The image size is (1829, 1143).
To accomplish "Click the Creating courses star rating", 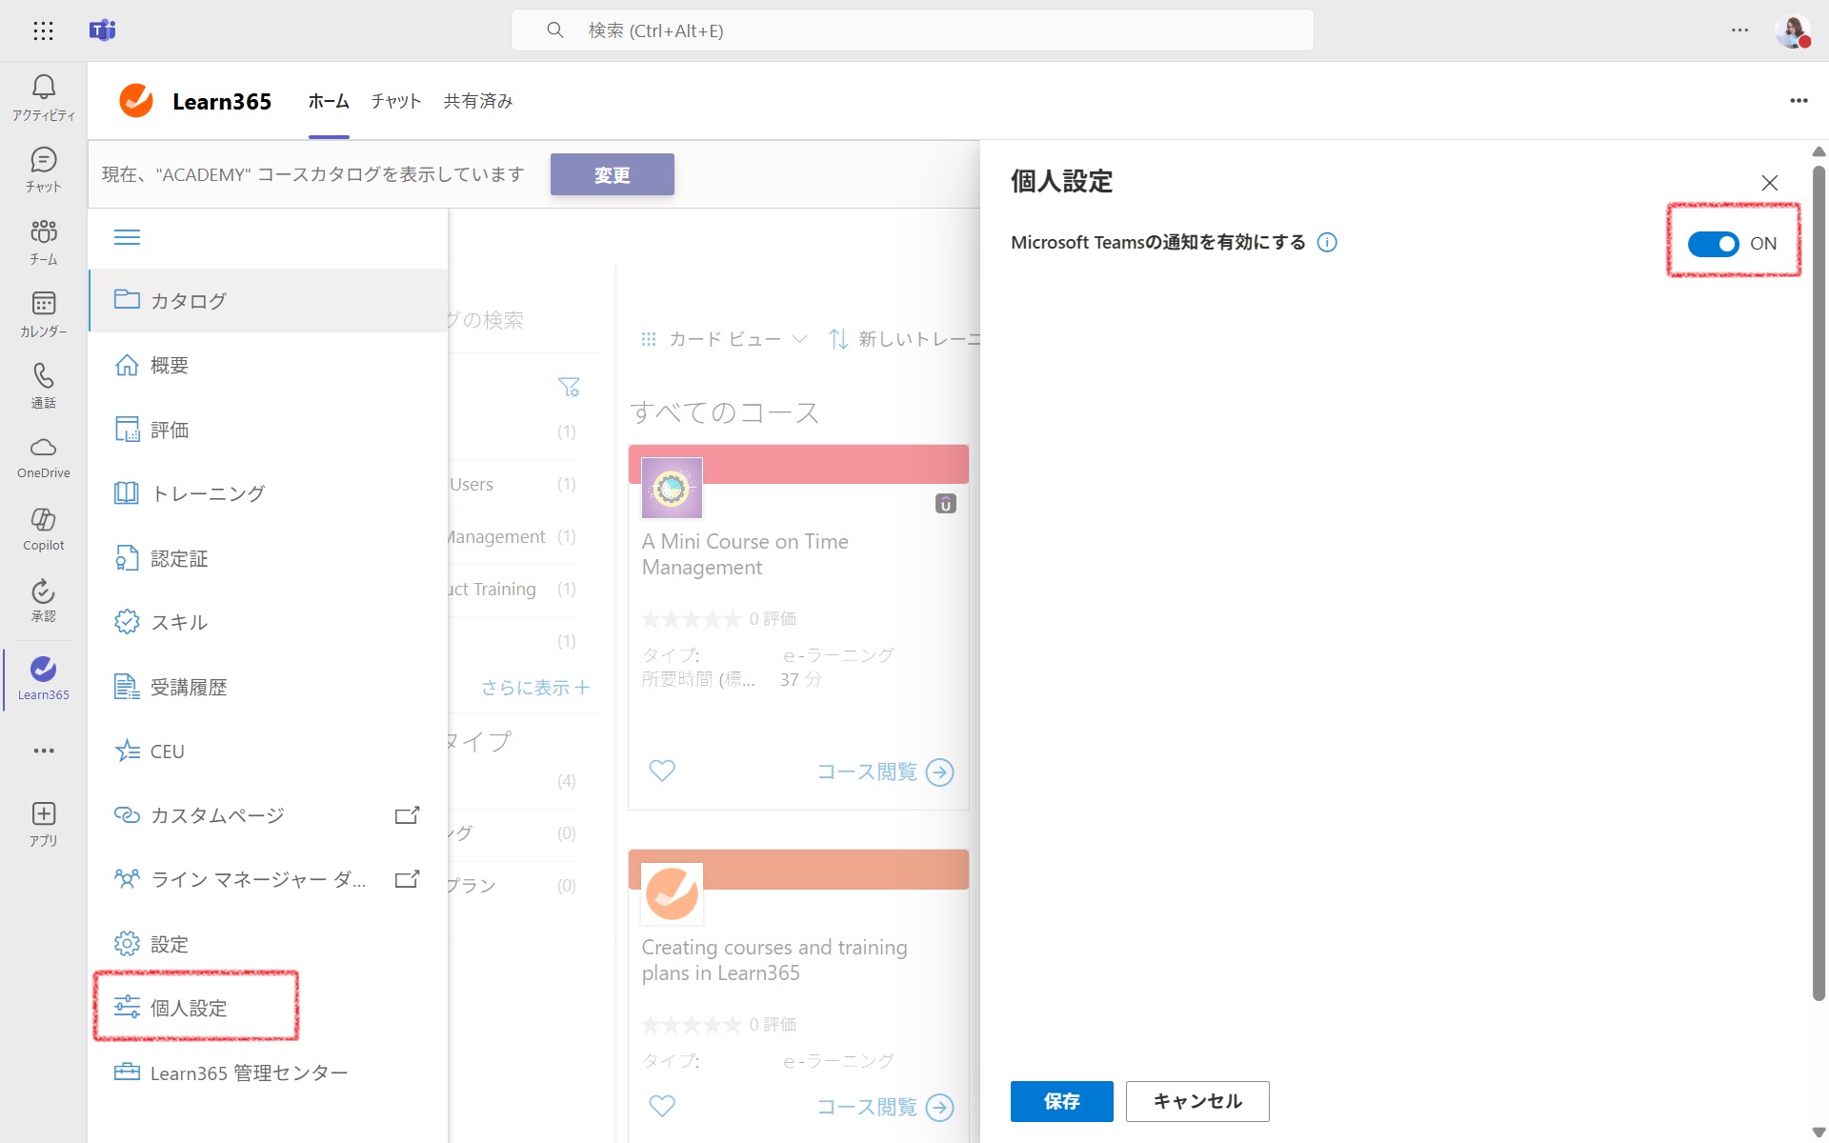I will [692, 1025].
